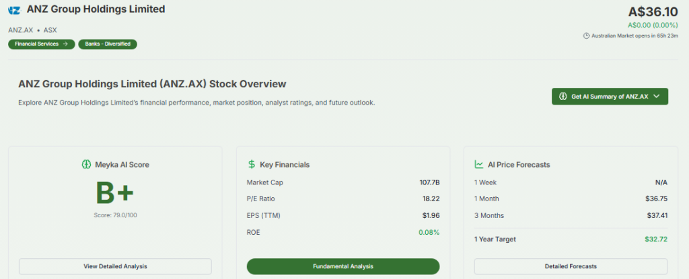Image resolution: width=689 pixels, height=279 pixels.
Task: Click the ROE percentage value
Action: [x=428, y=232]
